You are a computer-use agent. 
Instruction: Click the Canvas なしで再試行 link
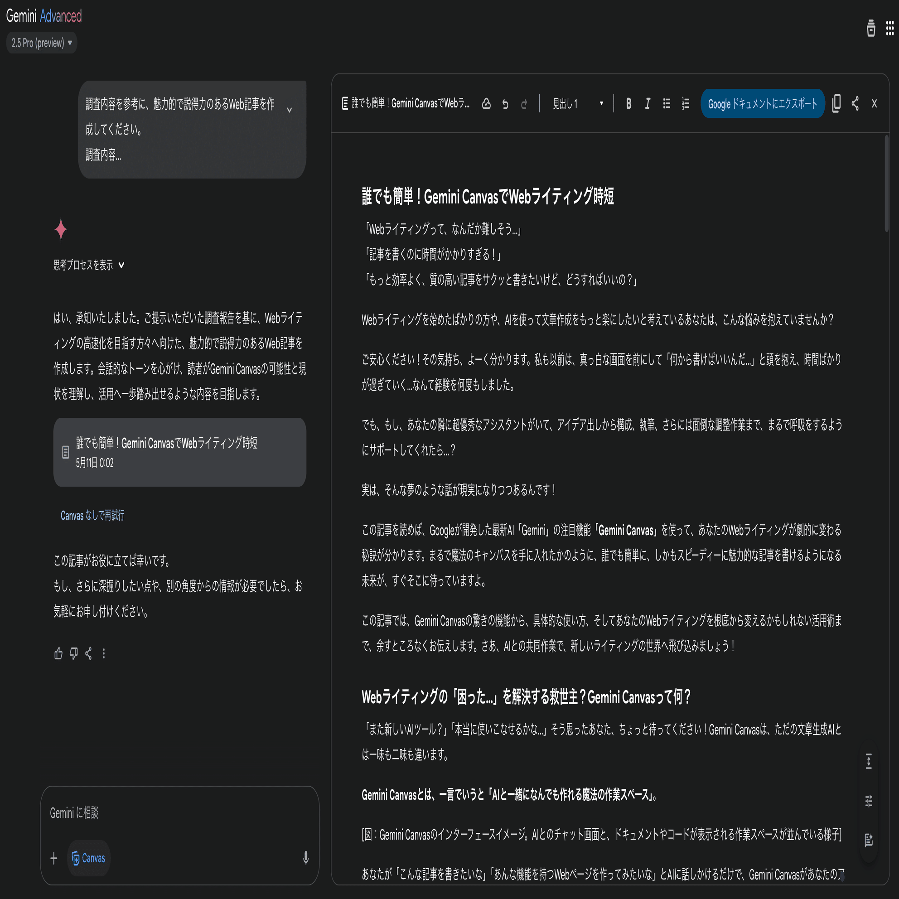92,516
